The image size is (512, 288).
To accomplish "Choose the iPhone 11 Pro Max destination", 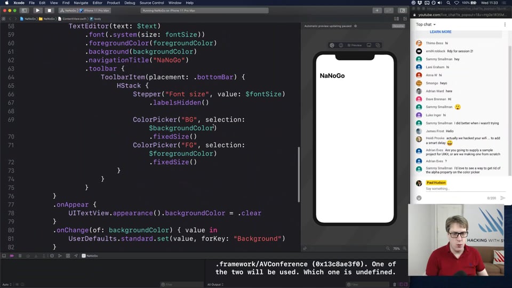I will click(x=95, y=11).
